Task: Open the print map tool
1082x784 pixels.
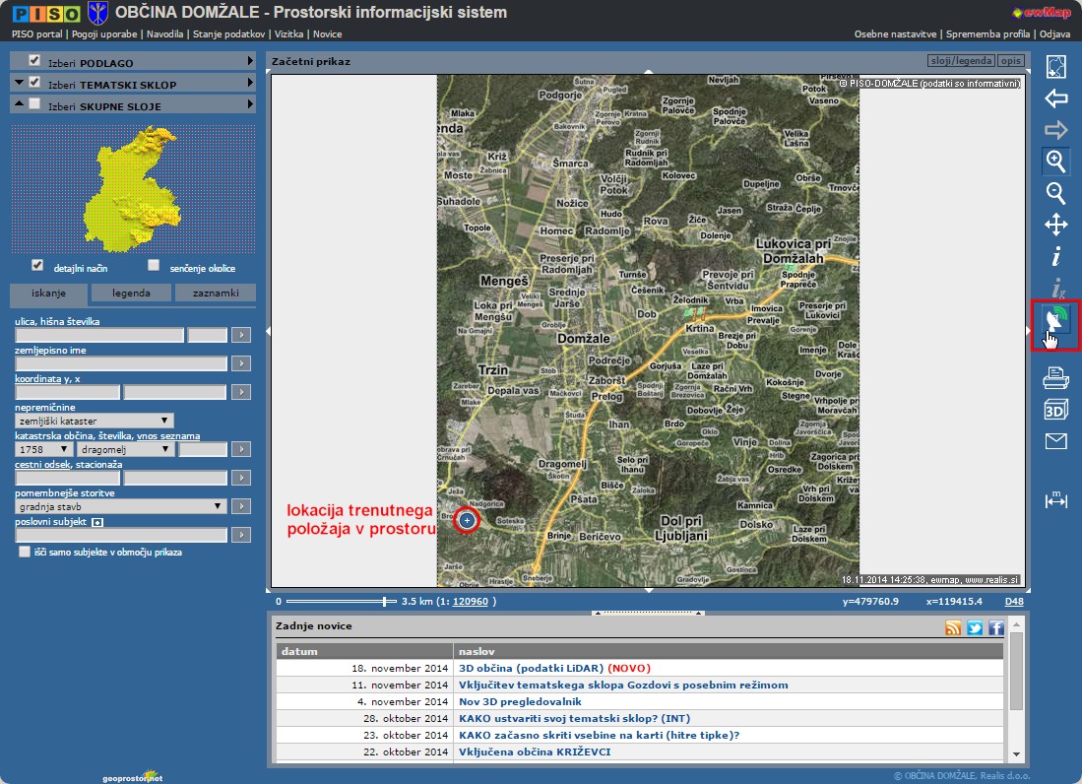Action: point(1055,377)
